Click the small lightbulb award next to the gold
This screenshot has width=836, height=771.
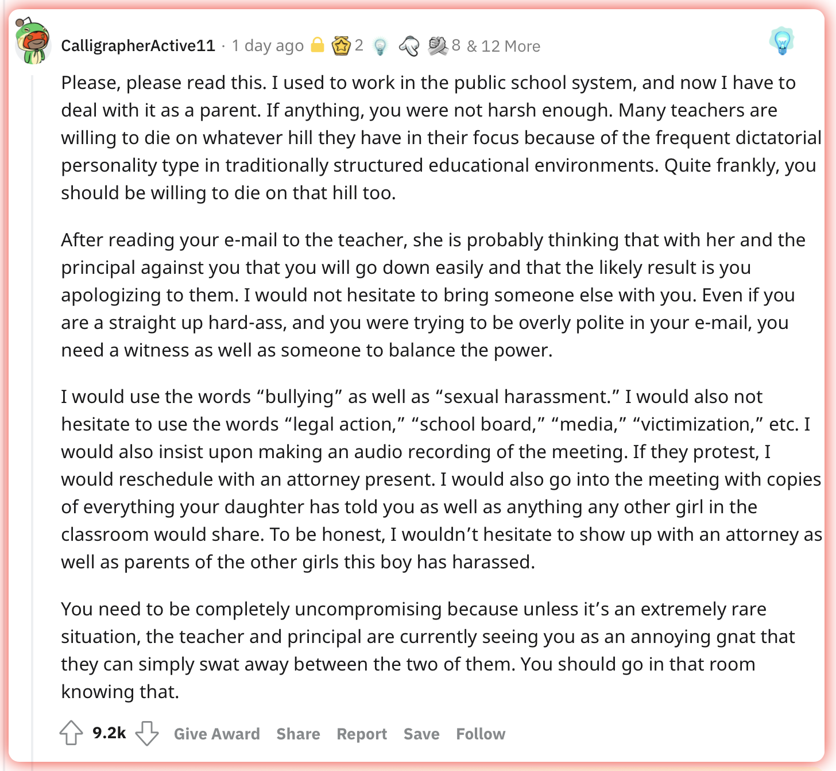pos(380,46)
